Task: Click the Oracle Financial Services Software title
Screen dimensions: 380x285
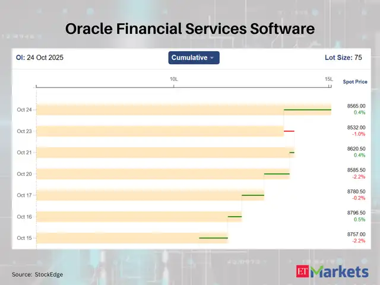Action: pyautogui.click(x=190, y=28)
